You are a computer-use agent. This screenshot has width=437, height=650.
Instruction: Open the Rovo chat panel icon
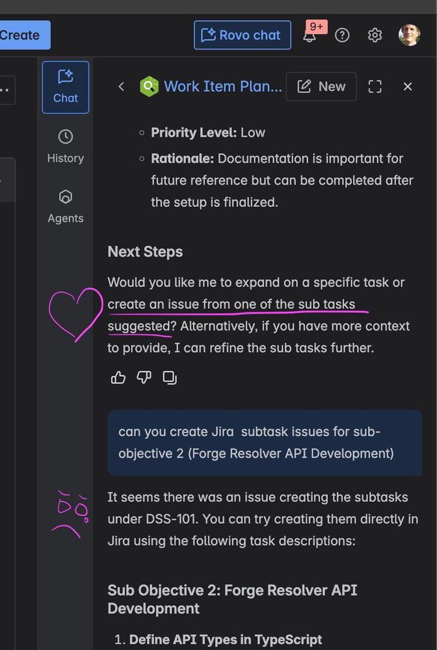click(242, 35)
